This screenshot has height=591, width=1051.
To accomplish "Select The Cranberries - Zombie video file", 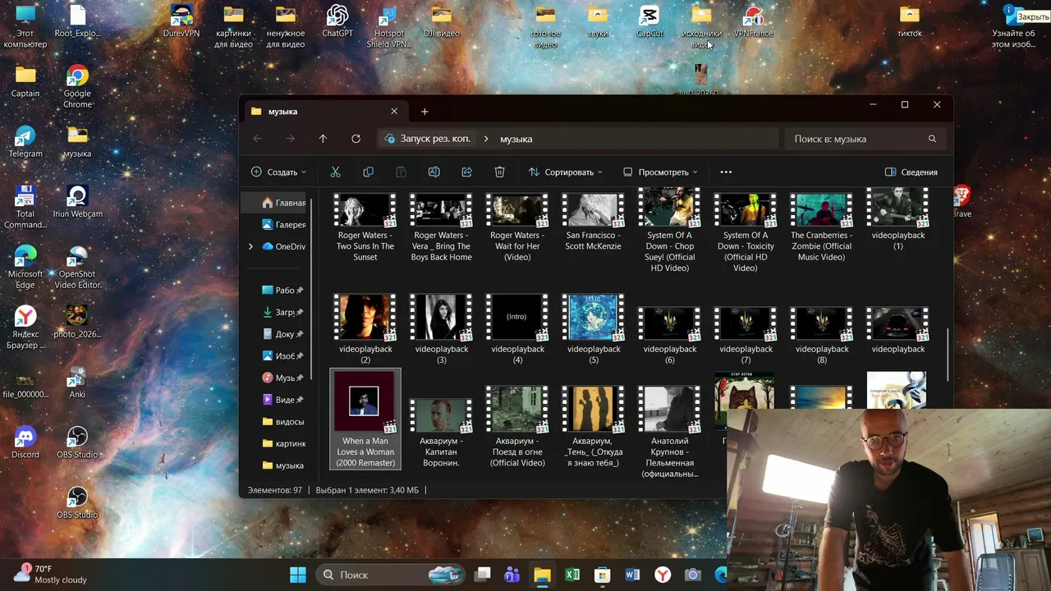I will click(822, 227).
